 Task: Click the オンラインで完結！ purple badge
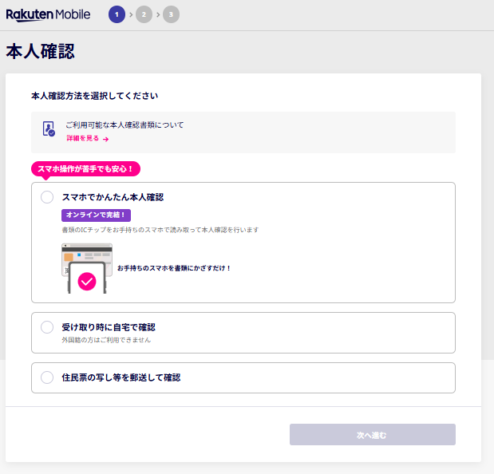96,215
